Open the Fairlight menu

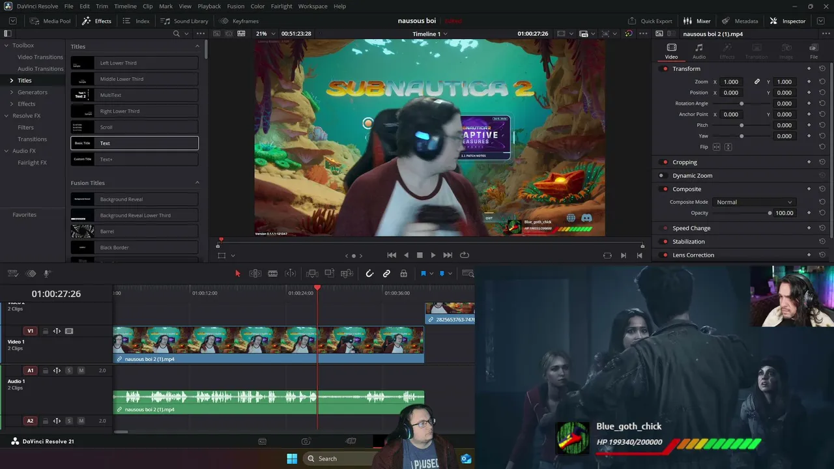[281, 7]
